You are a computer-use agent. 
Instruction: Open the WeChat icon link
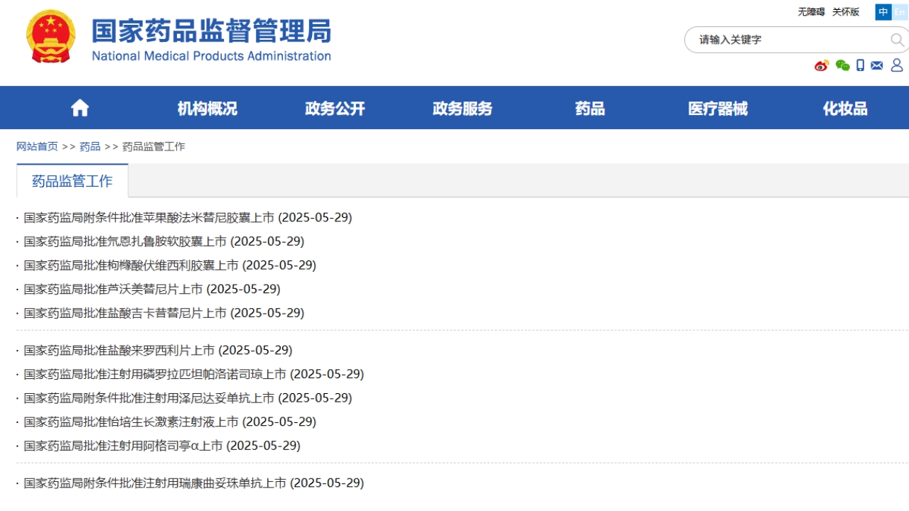click(842, 65)
